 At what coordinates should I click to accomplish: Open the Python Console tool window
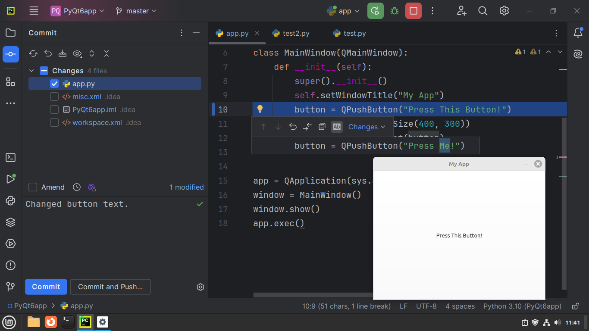[11, 200]
